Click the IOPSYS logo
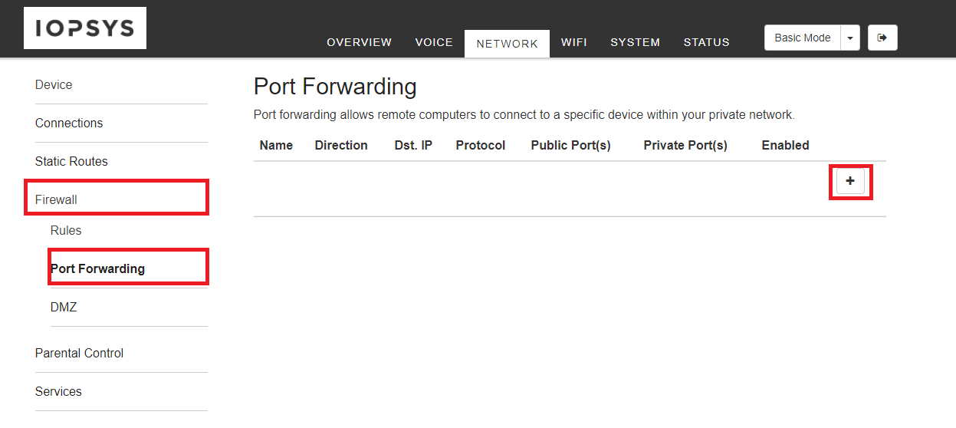 tap(85, 28)
